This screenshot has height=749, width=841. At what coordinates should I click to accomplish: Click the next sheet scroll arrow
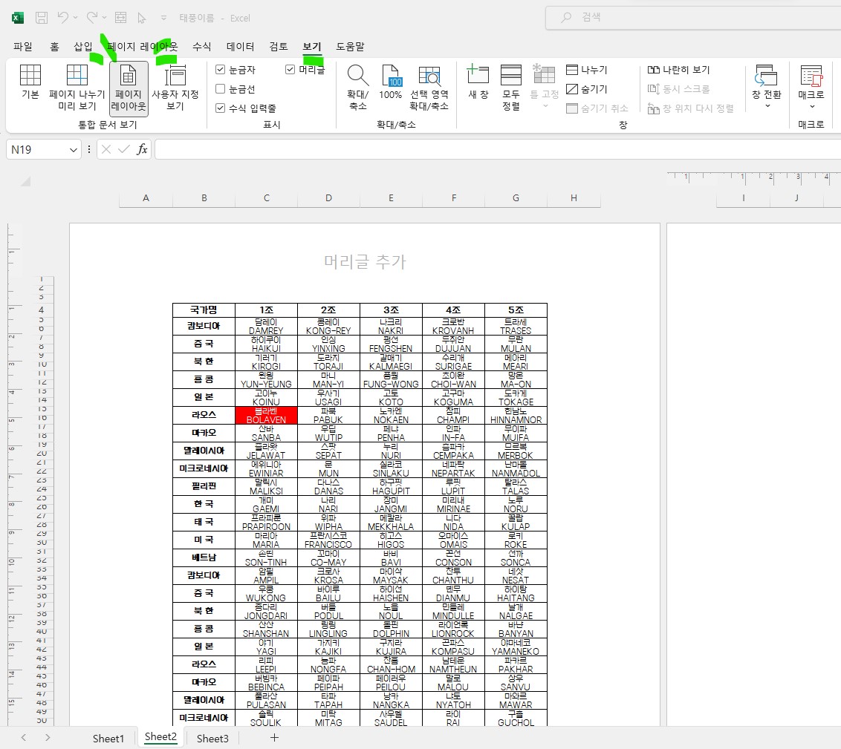(48, 738)
